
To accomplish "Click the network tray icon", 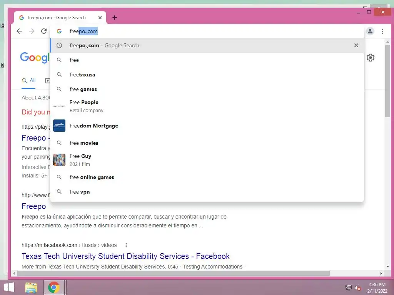I will point(349,288).
